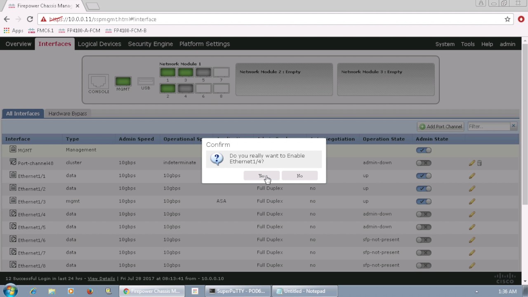
Task: Select Network Module 1 port 5
Action: point(203,72)
